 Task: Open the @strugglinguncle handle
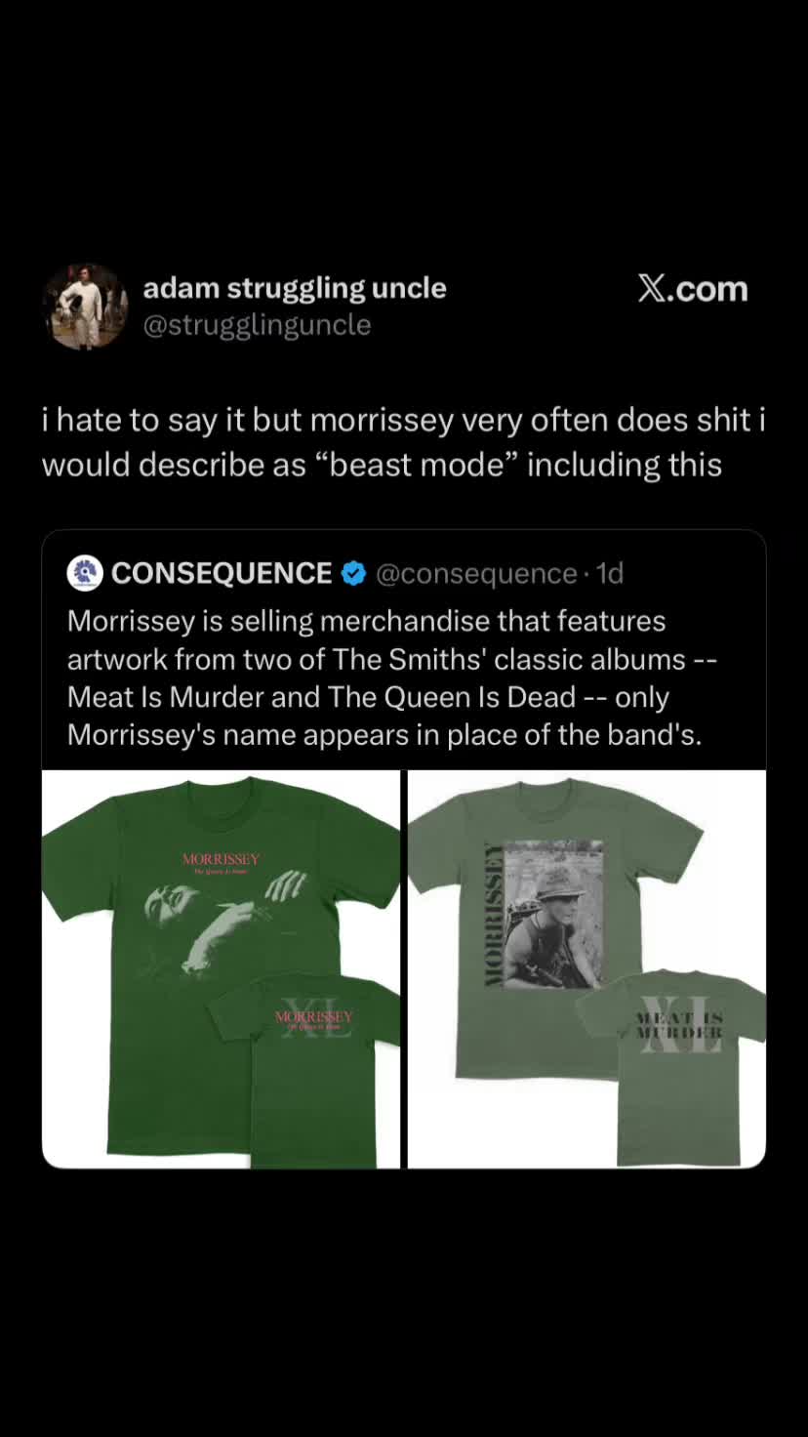pyautogui.click(x=257, y=325)
